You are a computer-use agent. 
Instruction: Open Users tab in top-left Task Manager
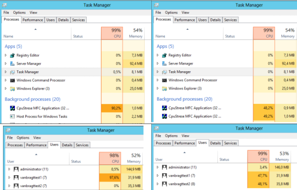51,20
